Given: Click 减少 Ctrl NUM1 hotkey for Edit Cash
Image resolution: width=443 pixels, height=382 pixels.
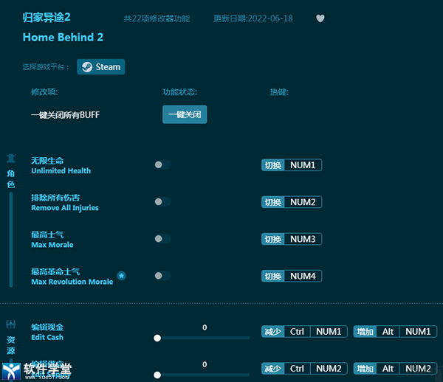Looking at the screenshot, I should click(x=303, y=332).
